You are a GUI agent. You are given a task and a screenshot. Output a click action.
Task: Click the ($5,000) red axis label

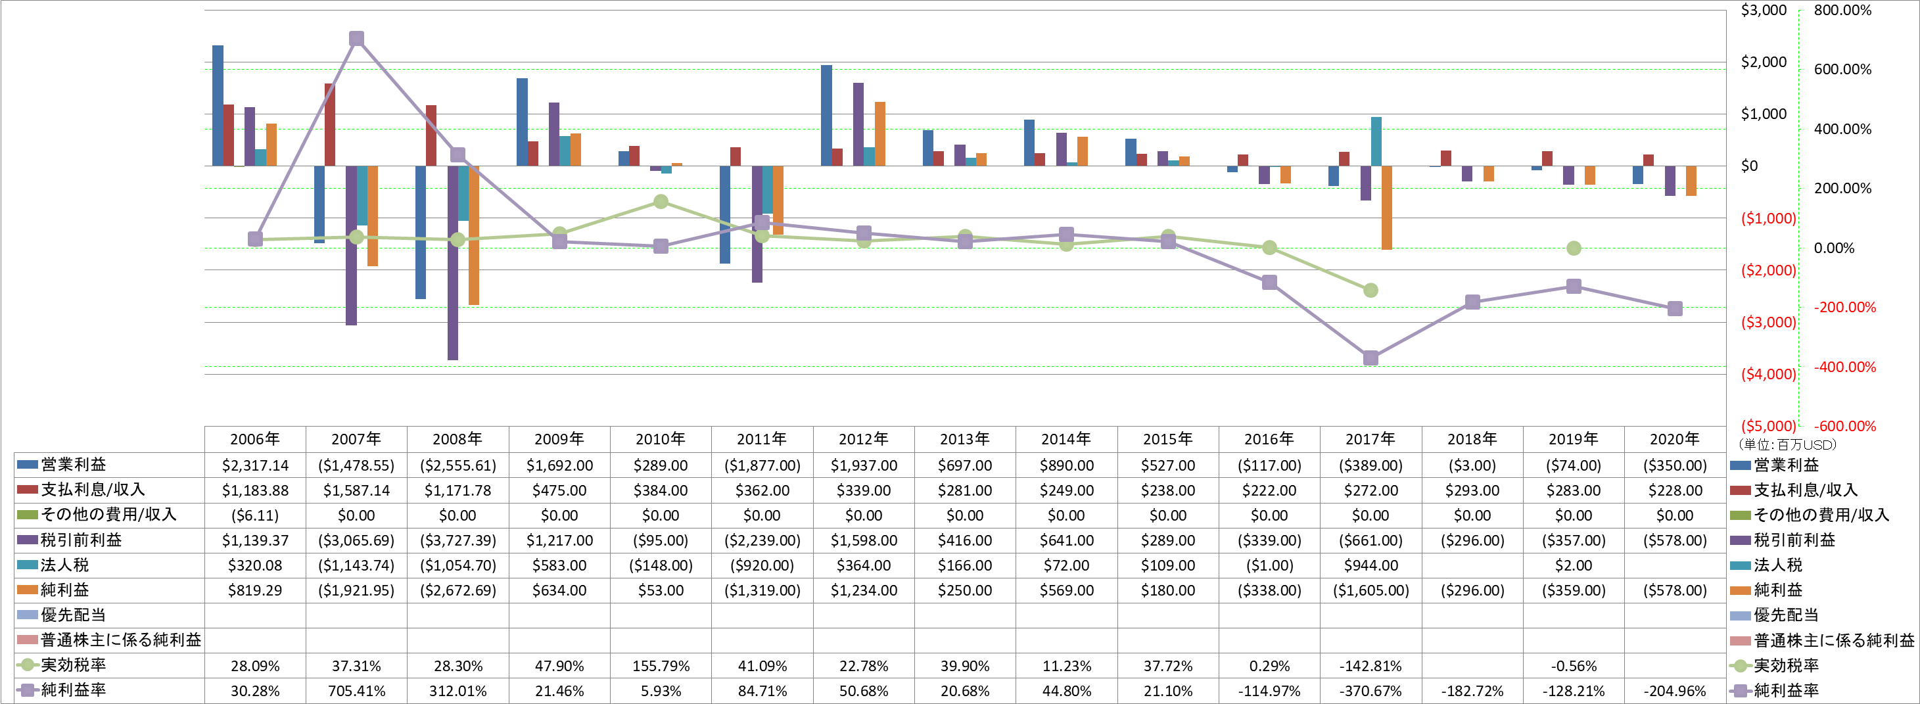1769,426
